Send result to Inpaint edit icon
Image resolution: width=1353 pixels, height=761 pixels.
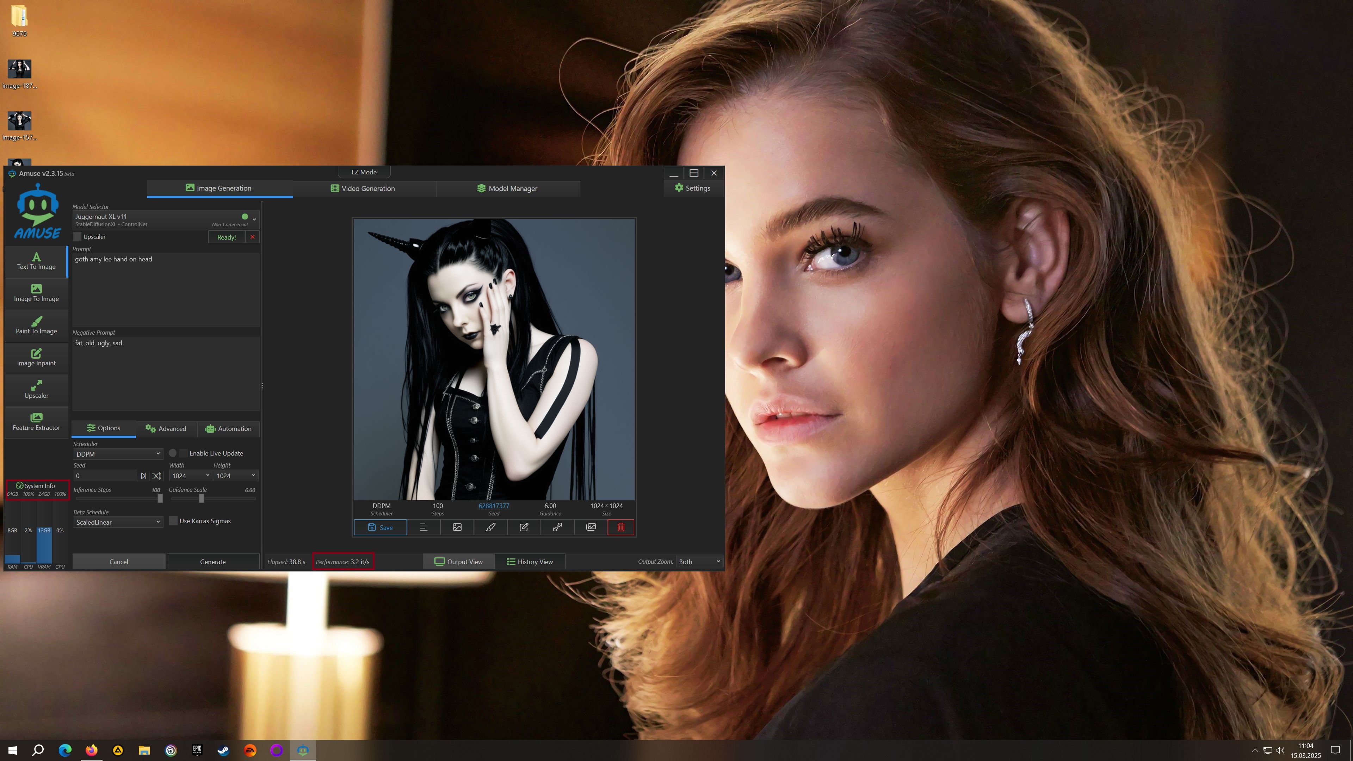tap(524, 527)
